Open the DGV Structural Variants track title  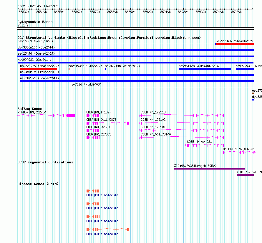pos(109,38)
